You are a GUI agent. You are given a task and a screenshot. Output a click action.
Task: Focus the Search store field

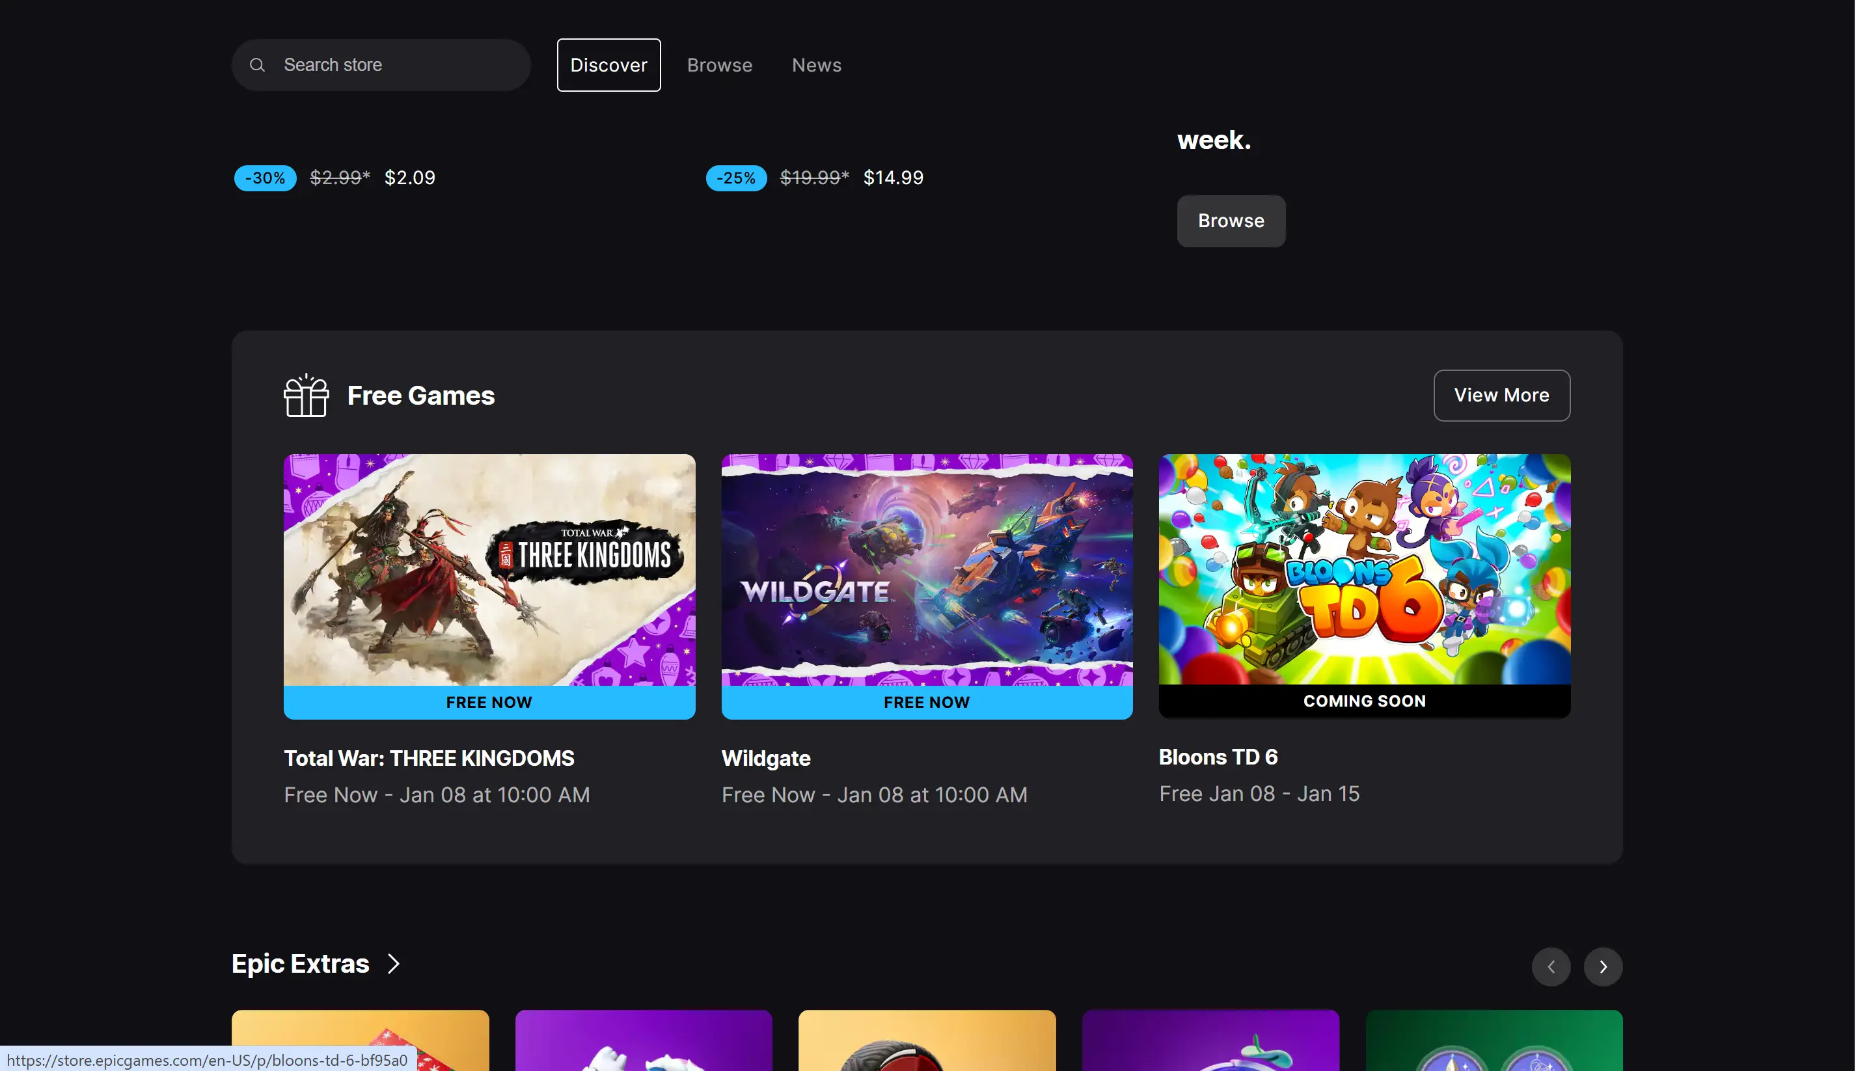[381, 64]
